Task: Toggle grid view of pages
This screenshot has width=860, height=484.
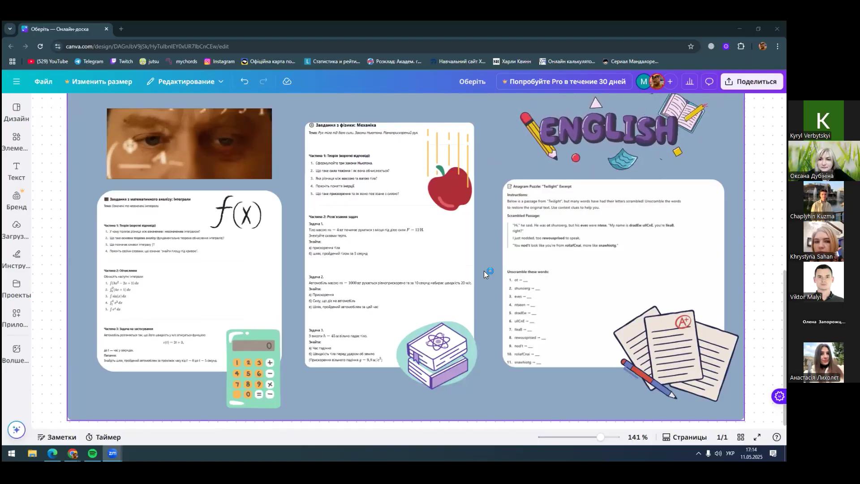Action: click(x=741, y=437)
